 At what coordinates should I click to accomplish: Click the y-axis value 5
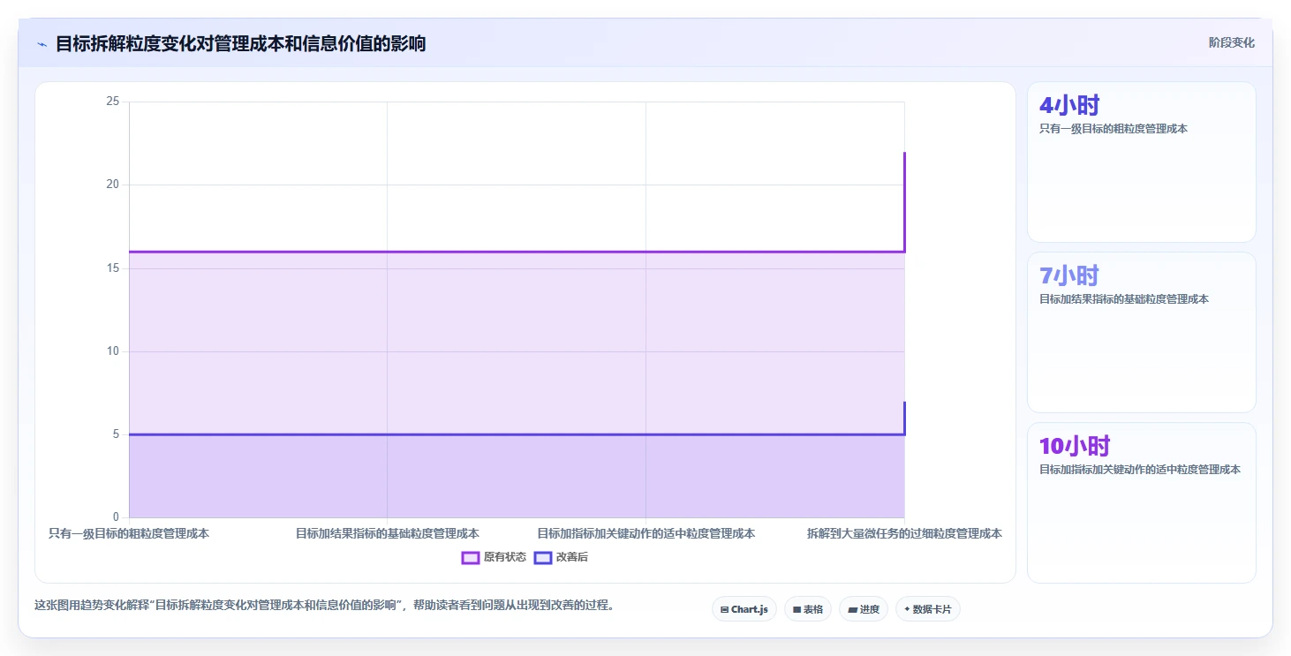pos(116,434)
